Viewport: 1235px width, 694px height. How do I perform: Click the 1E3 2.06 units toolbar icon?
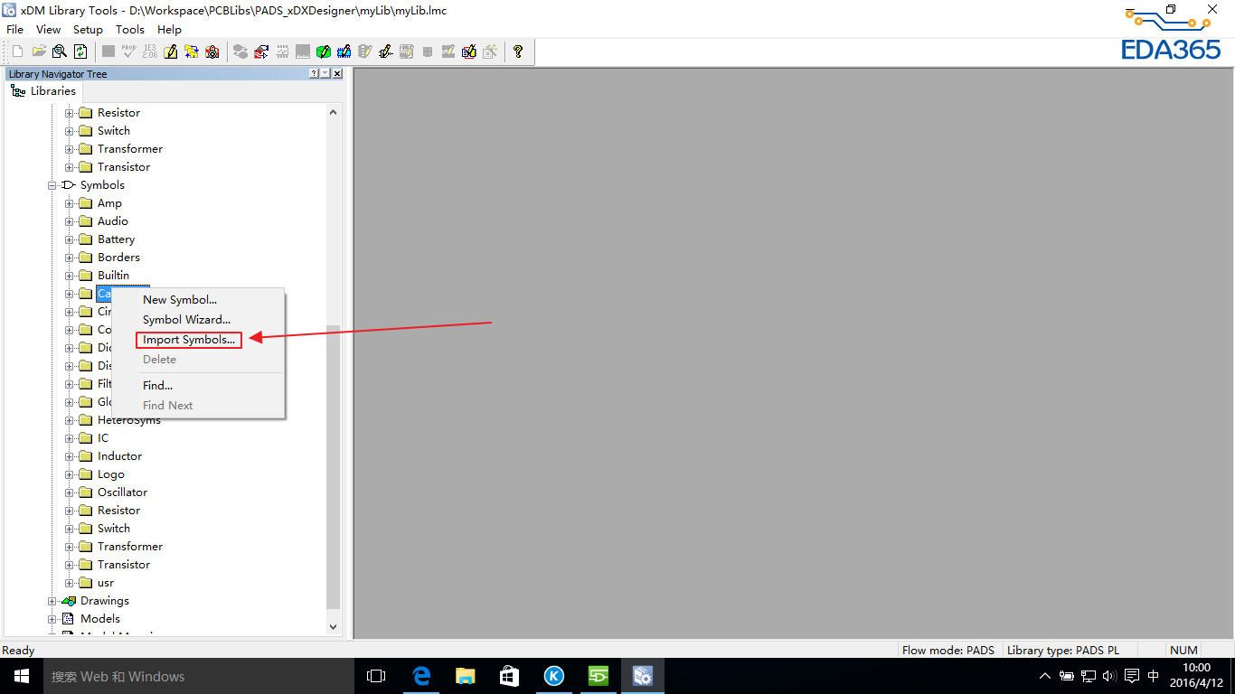(x=150, y=52)
